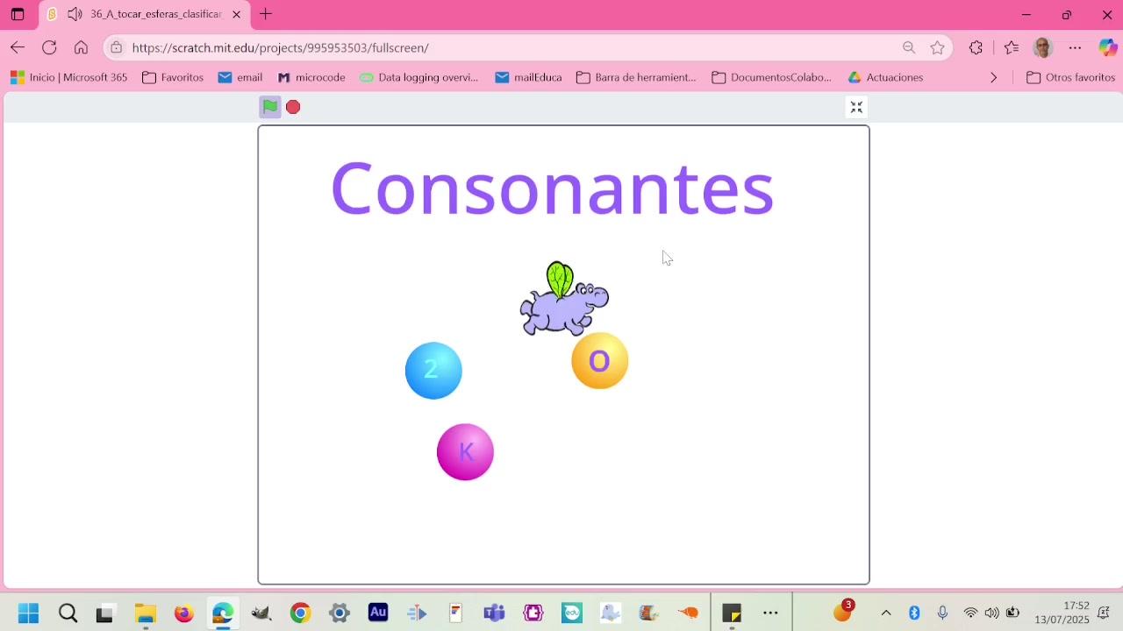1123x631 pixels.
Task: Open the mailEduca bookmark
Action: [x=528, y=77]
